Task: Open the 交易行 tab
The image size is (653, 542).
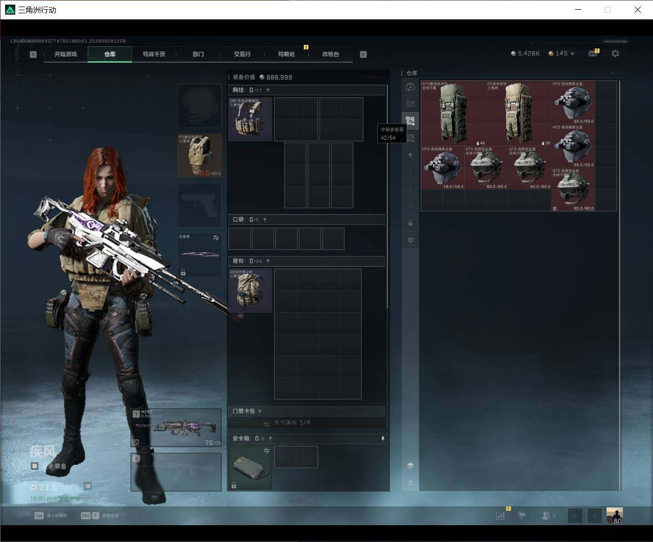Action: tap(242, 54)
